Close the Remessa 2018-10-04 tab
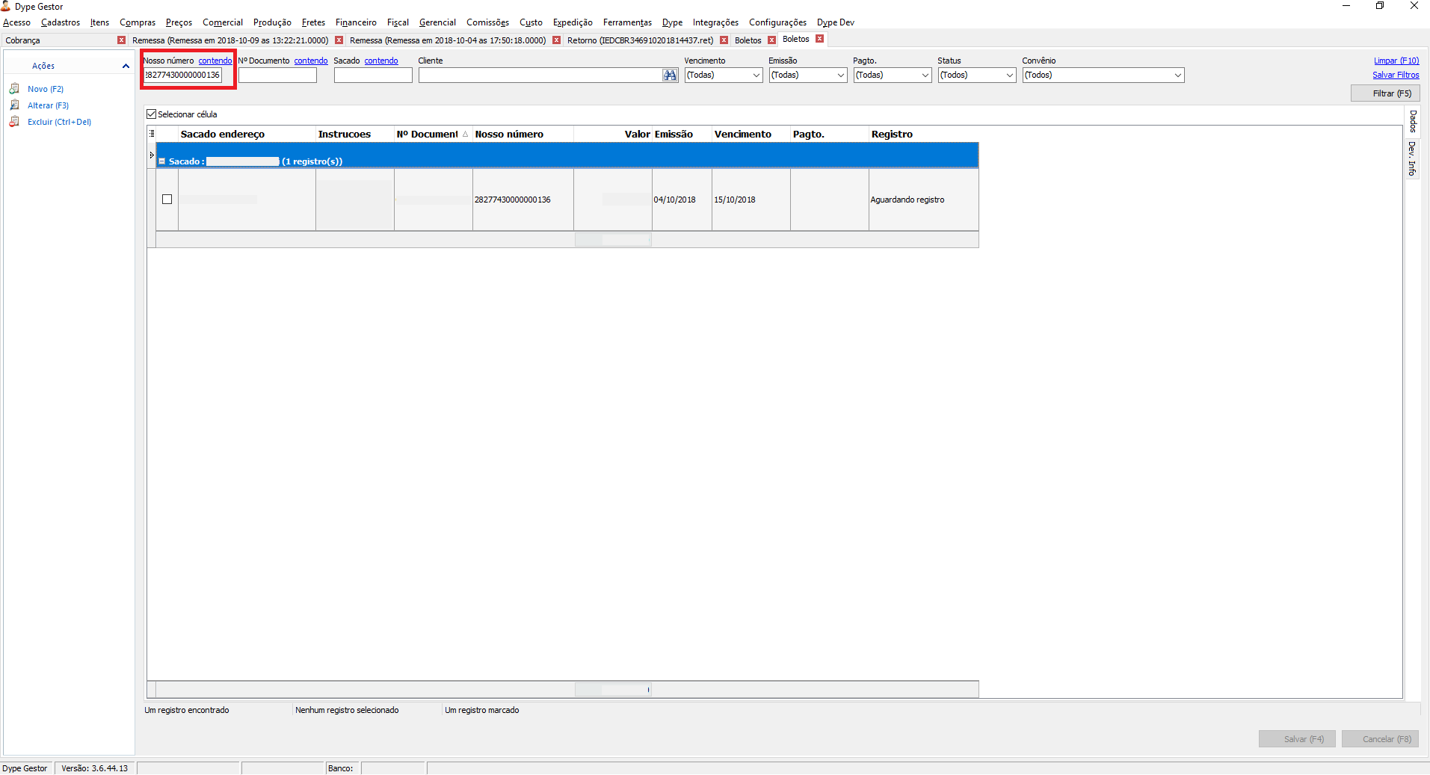The height and width of the screenshot is (775, 1430). pos(556,40)
